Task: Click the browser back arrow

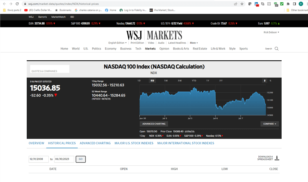Action: click(x=4, y=4)
